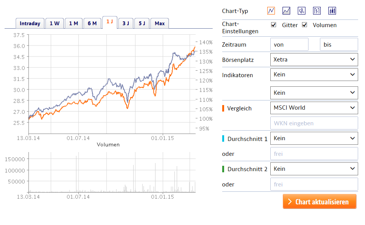This screenshot has width=365, height=225.
Task: Uncheck the Volumen checkbox
Action: click(304, 25)
